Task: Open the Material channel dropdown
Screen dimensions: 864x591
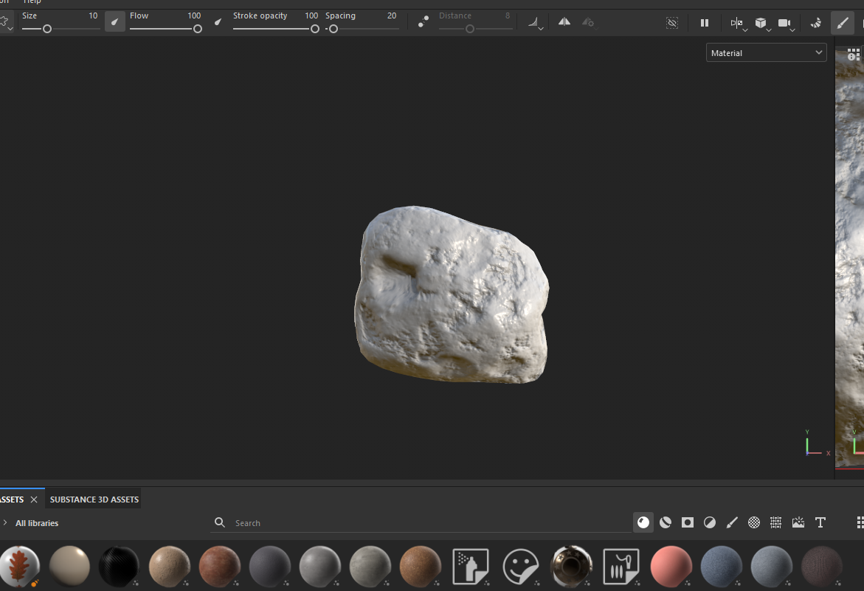Action: coord(766,53)
